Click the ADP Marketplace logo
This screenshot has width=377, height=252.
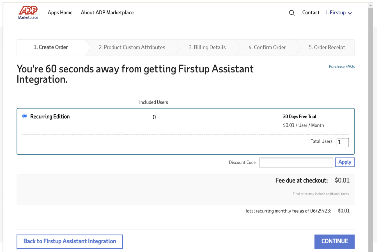[x=28, y=13]
